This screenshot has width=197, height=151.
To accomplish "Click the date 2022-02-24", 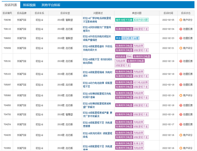I will point(168,29).
